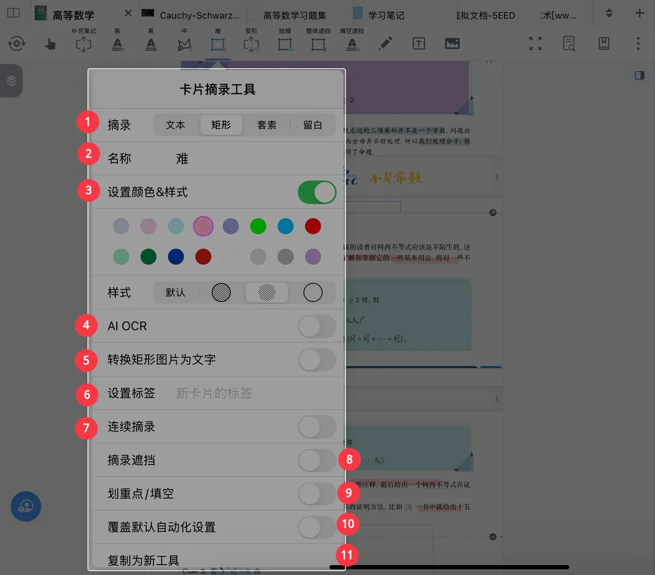Image resolution: width=655 pixels, height=575 pixels.
Task: Toggle the right side panel icon
Action: [x=640, y=75]
